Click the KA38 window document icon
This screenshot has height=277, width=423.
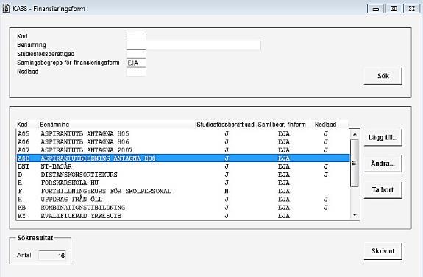click(x=6, y=8)
